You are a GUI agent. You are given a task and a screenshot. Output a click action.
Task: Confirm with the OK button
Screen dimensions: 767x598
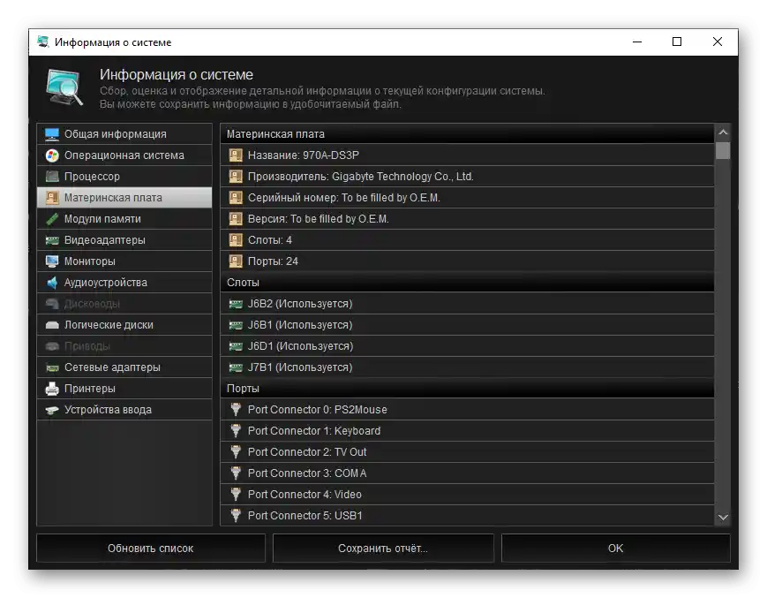coord(616,548)
